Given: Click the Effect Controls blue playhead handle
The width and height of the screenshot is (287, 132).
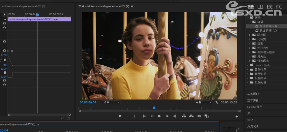Looking at the screenshot, I should pos(37,15).
